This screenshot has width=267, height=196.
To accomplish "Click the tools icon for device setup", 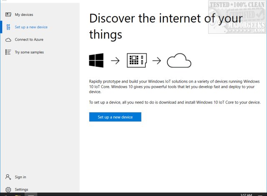I will [8, 27].
